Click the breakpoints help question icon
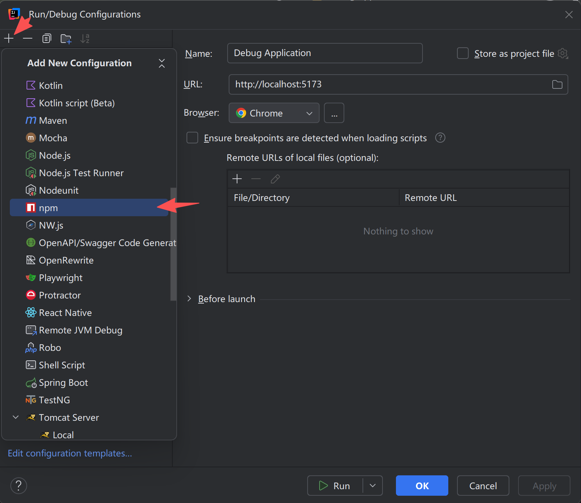This screenshot has height=503, width=581. pos(440,138)
